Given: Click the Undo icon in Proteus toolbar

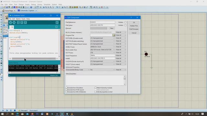Looking at the screenshot, I should tap(57, 7).
